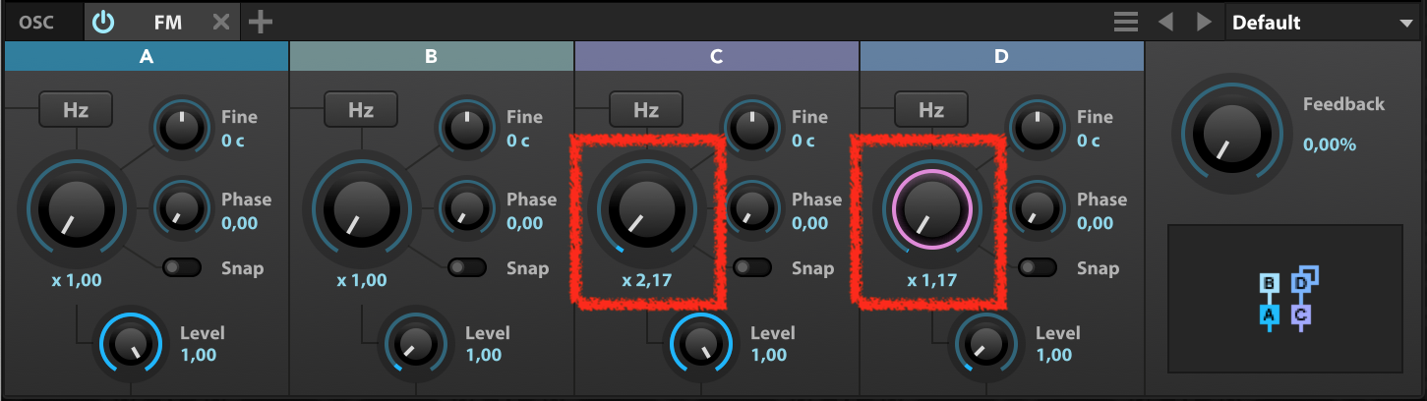Click operator C Phase knob
The image size is (1427, 401).
751,208
